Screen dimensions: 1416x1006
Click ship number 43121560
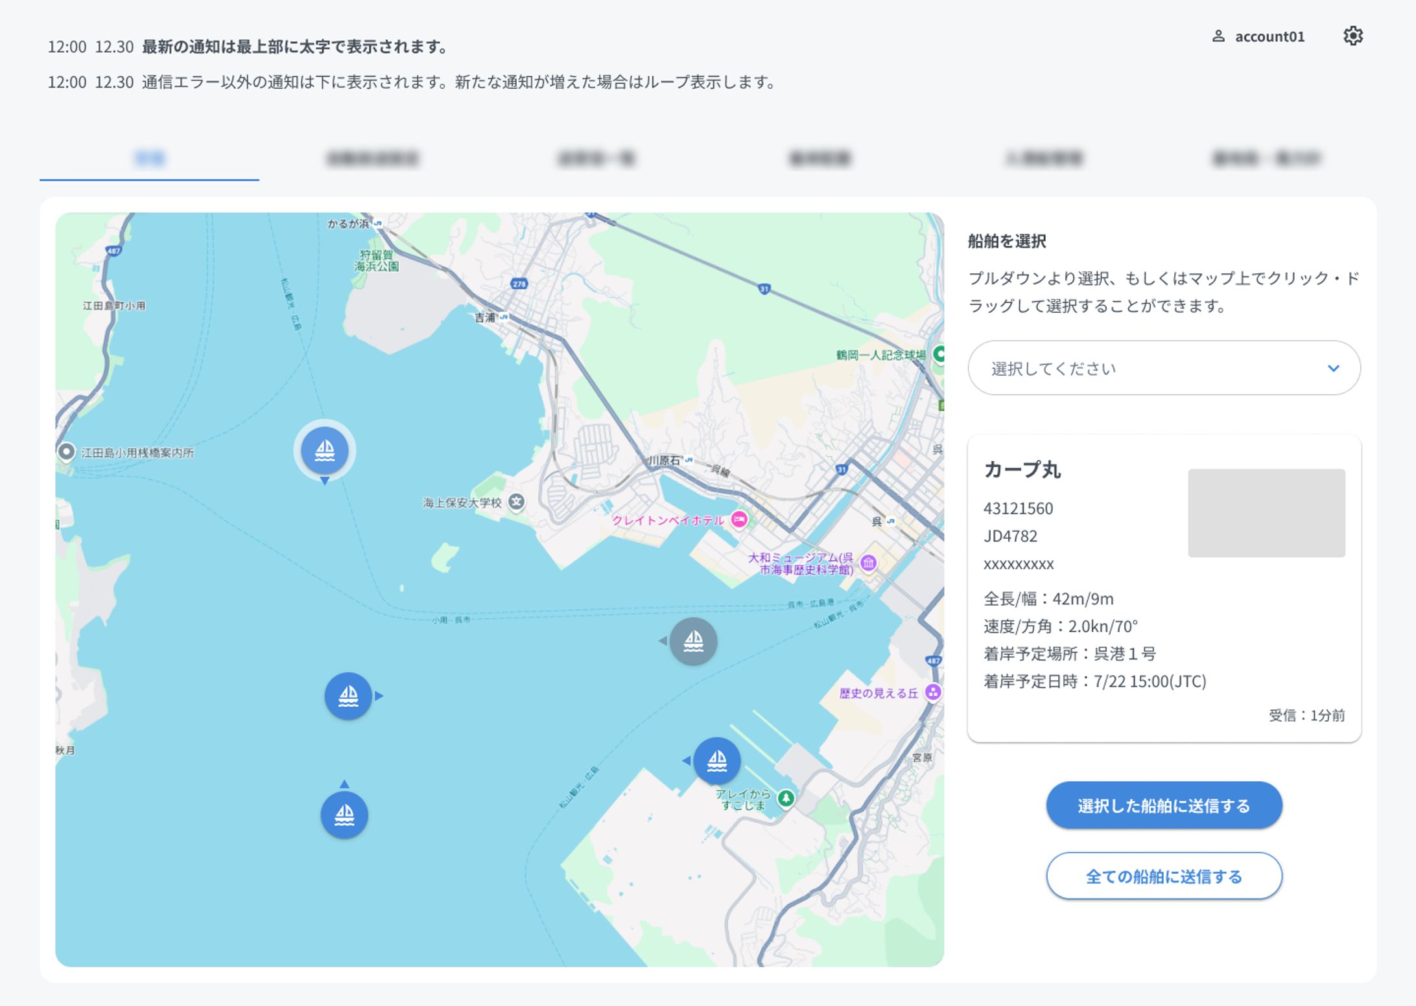coord(1018,509)
